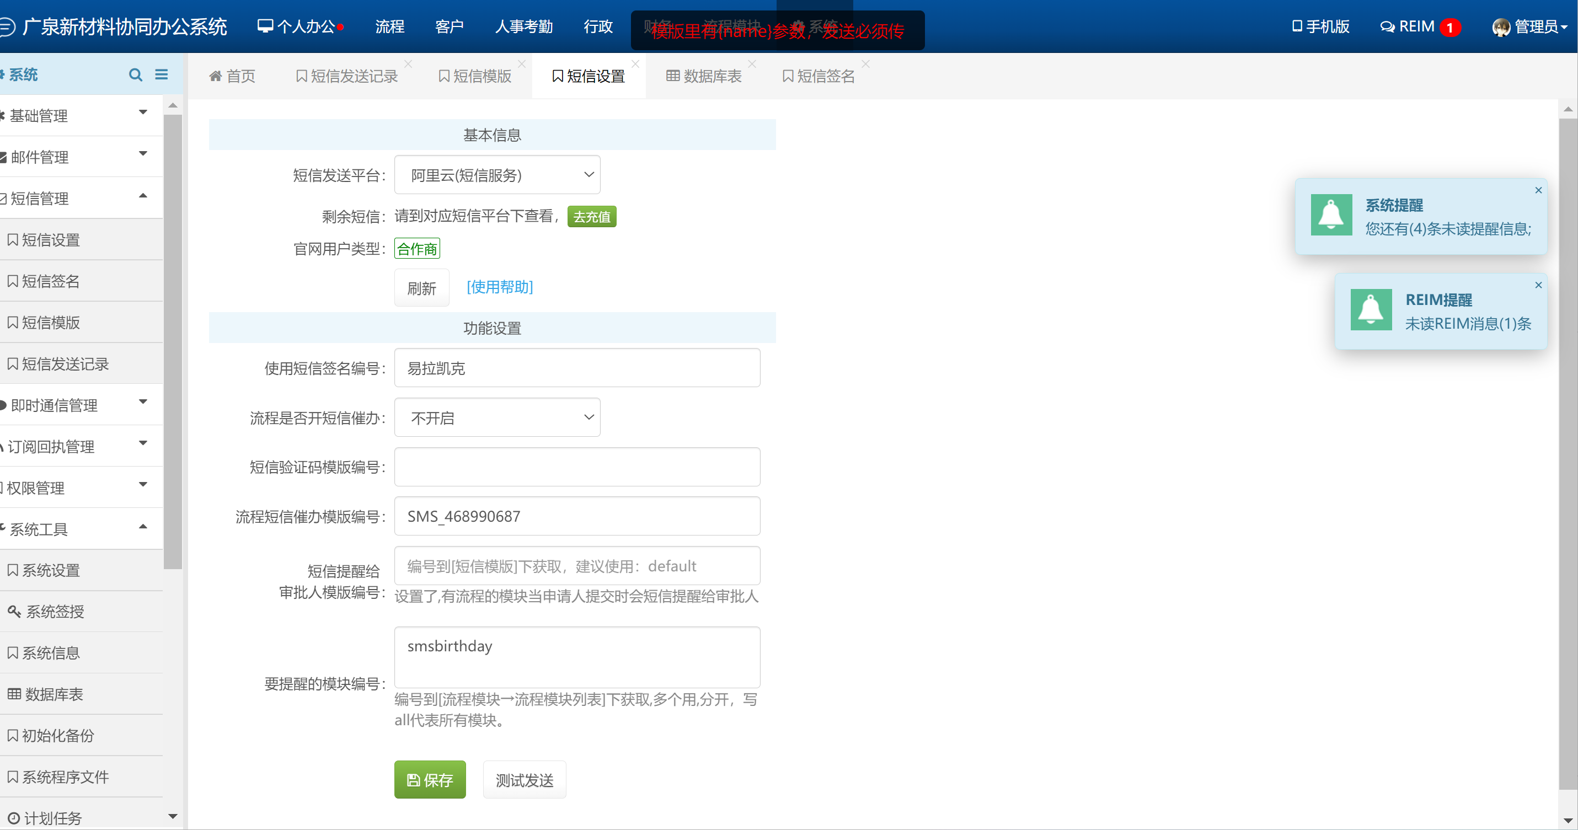Open the 人事考勤 top menu
Viewport: 1578px width, 830px height.
click(x=524, y=27)
